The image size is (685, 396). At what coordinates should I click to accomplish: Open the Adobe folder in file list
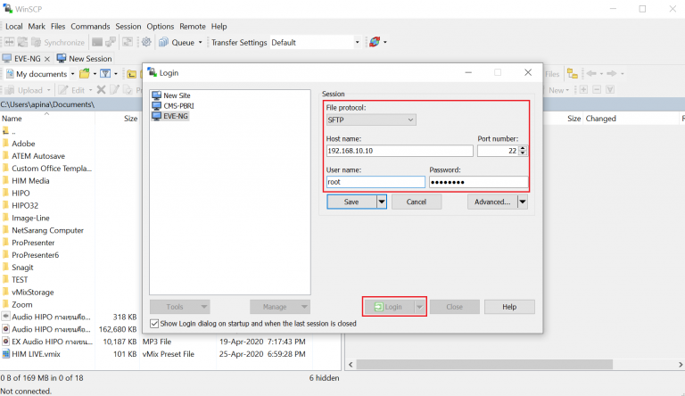[x=23, y=143]
